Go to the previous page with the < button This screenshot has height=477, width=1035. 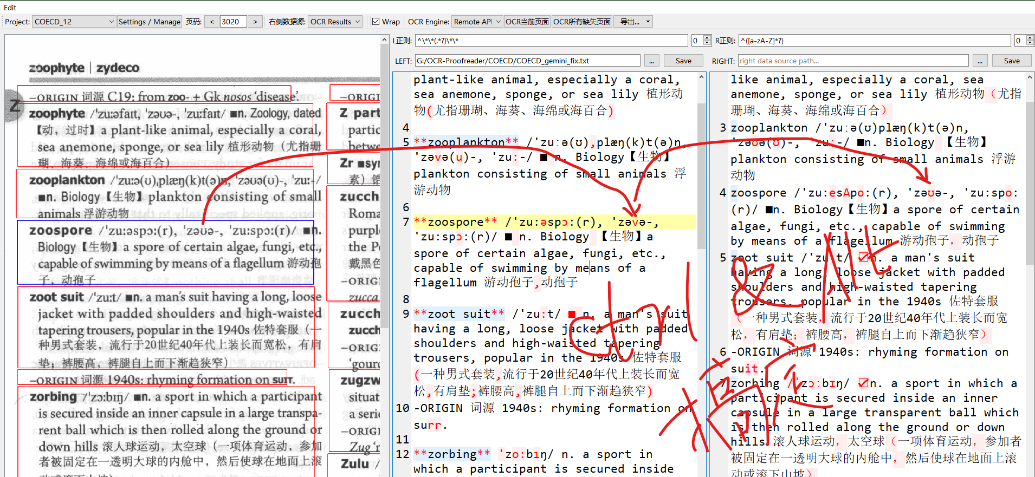click(212, 22)
